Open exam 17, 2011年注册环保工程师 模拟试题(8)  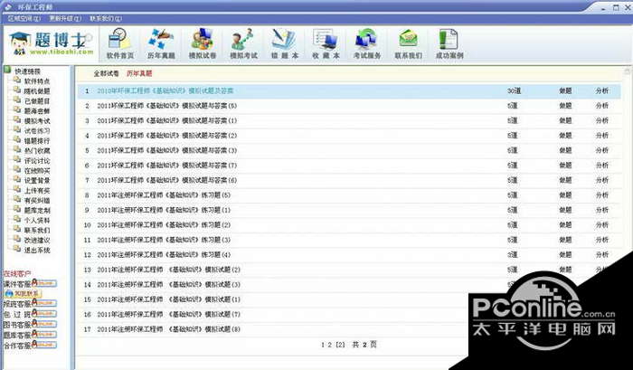tap(168, 329)
